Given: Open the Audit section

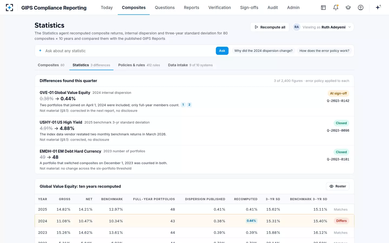Looking at the screenshot, I should point(273,8).
